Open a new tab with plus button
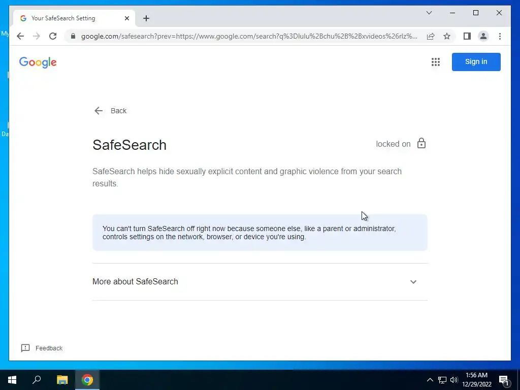 (146, 18)
